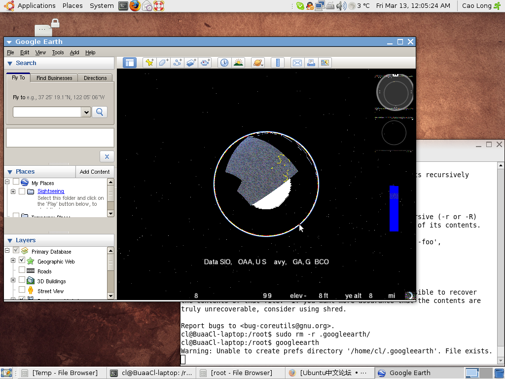Collapse the Search panel
Viewport: 505px width, 379px height.
tap(10, 64)
